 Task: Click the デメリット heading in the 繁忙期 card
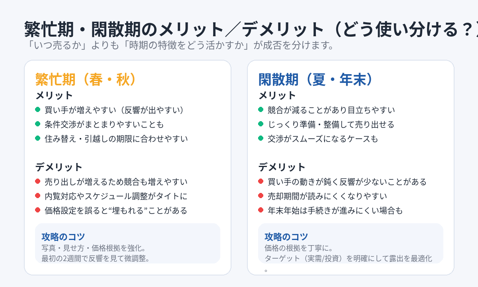[x=59, y=167]
